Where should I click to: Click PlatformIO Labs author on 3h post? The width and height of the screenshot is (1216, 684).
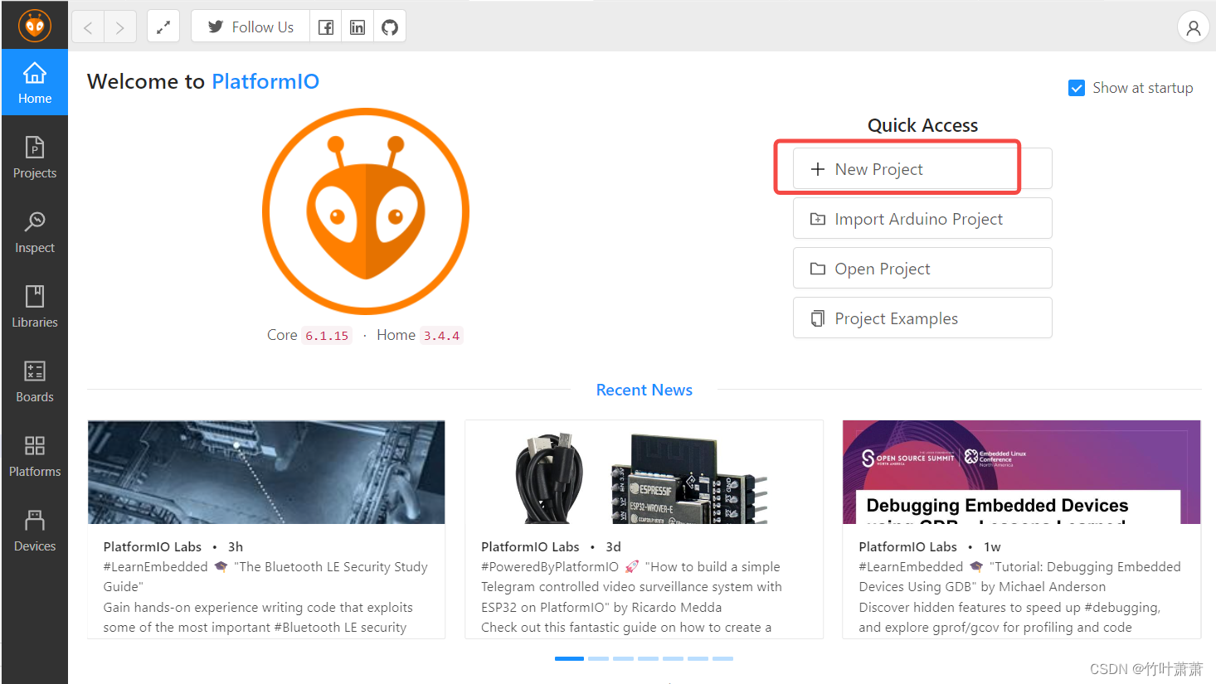click(x=153, y=547)
